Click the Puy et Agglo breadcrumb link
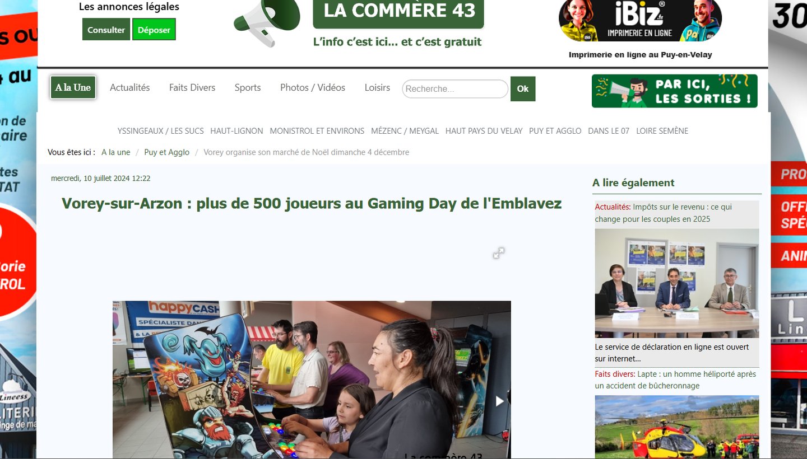Image resolution: width=807 pixels, height=459 pixels. tap(167, 152)
